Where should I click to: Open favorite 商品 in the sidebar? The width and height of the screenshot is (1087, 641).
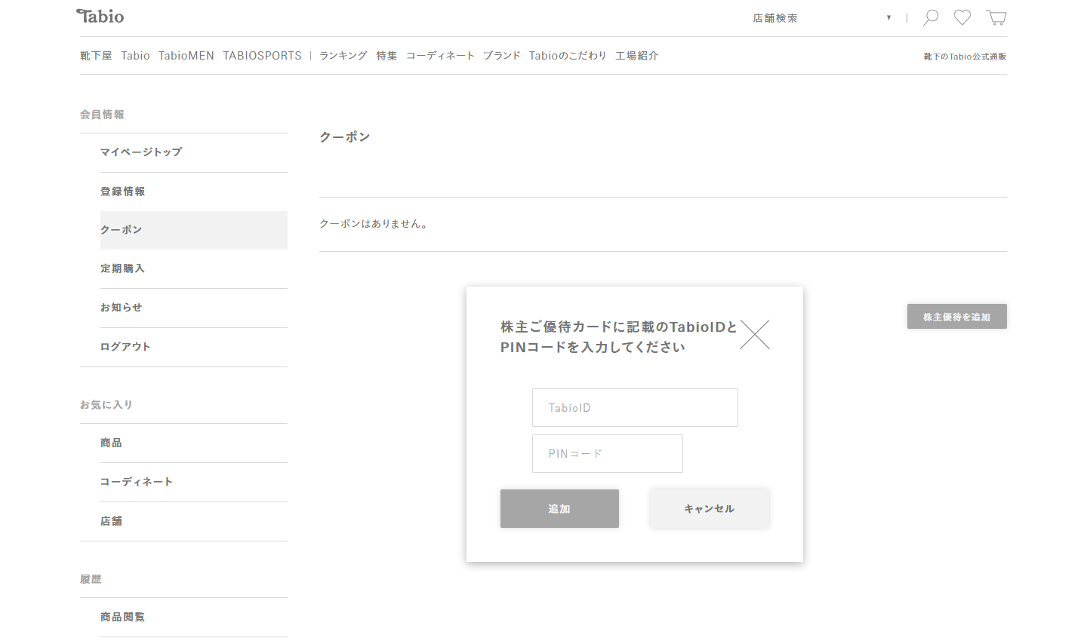194,443
